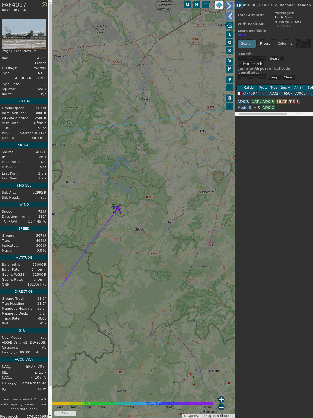Click the scrollbar right arrow in table
The image size is (313, 418).
pyautogui.click(x=311, y=114)
